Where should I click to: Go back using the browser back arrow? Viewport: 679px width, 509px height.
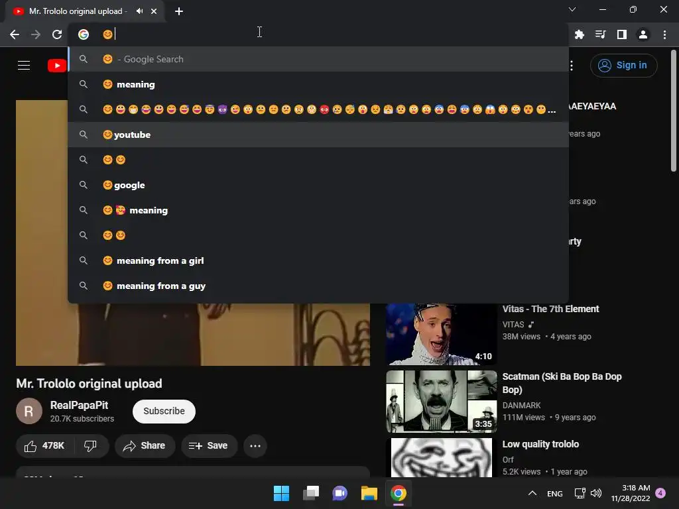coord(15,34)
